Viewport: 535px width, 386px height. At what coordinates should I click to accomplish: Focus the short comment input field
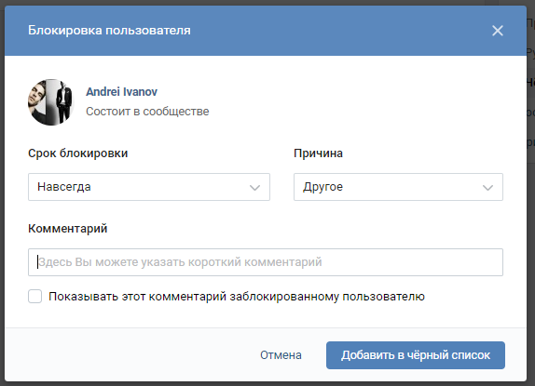pos(266,262)
